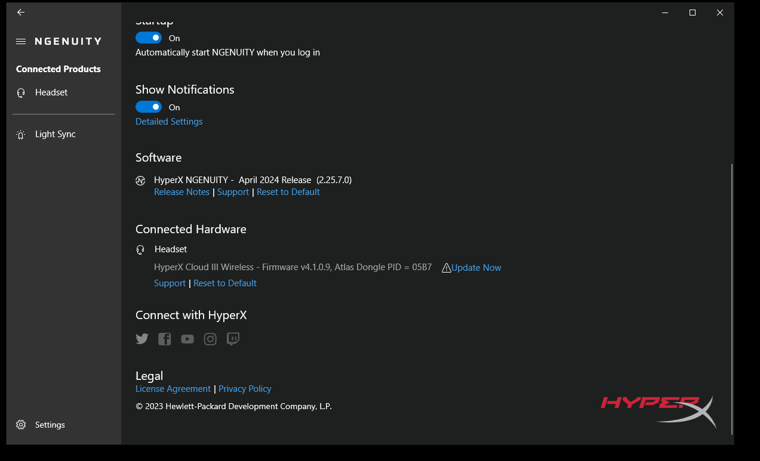
Task: Open Support link for the headset
Action: [170, 283]
